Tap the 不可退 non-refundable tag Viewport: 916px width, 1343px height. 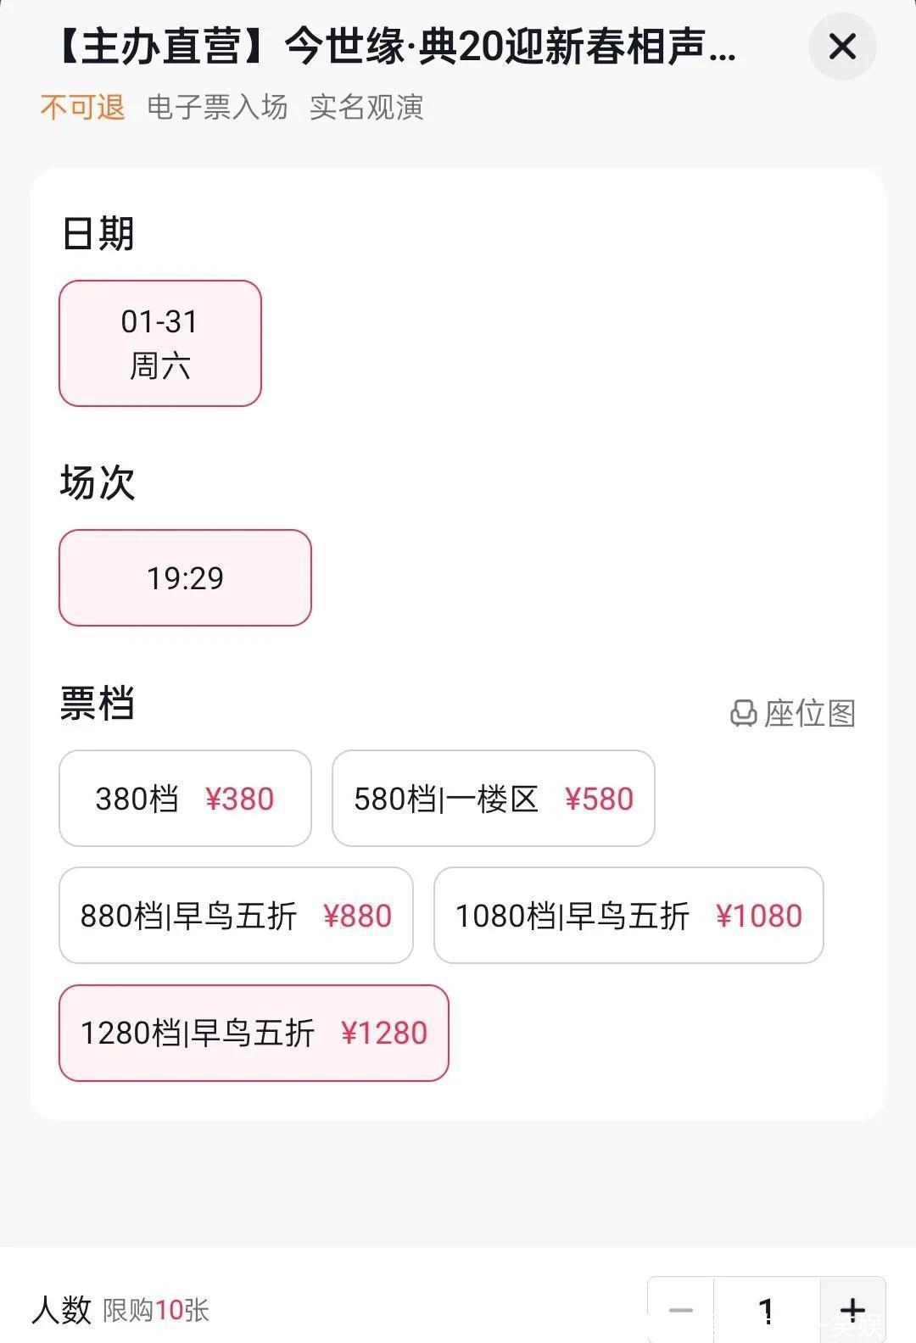[x=83, y=108]
